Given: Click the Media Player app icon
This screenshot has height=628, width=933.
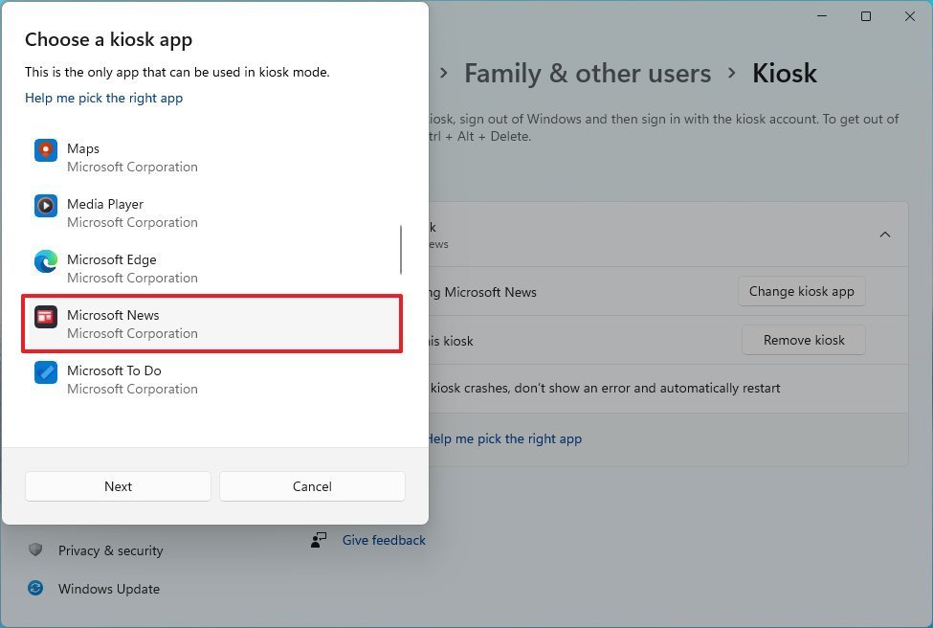Looking at the screenshot, I should coord(45,205).
